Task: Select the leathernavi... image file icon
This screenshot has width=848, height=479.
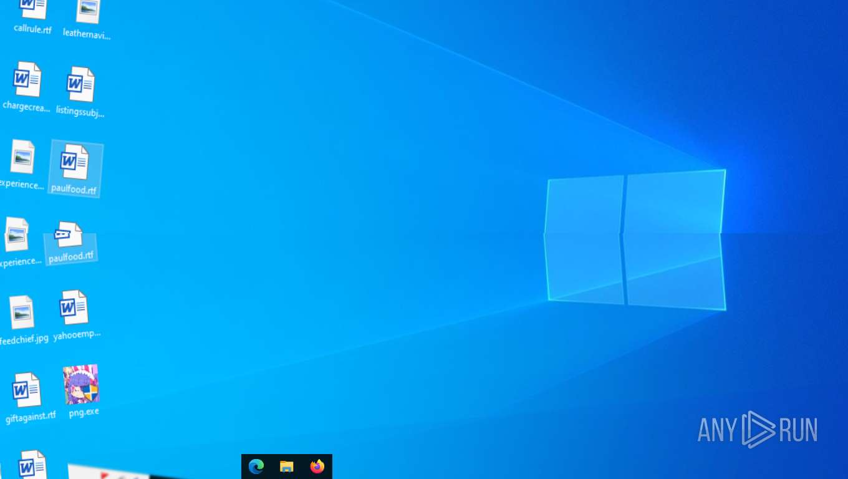Action: tap(87, 21)
